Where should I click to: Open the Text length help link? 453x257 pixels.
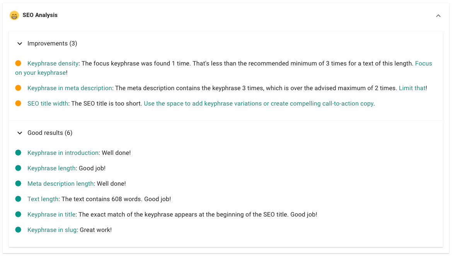coord(43,199)
